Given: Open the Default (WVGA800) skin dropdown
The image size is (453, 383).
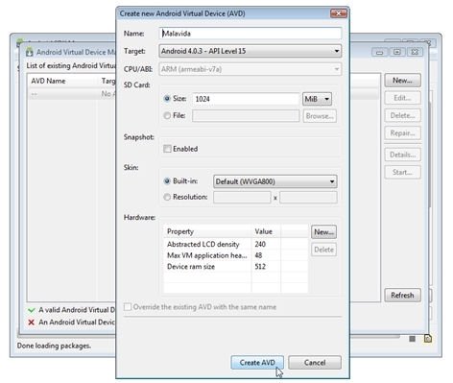Looking at the screenshot, I should [x=275, y=181].
